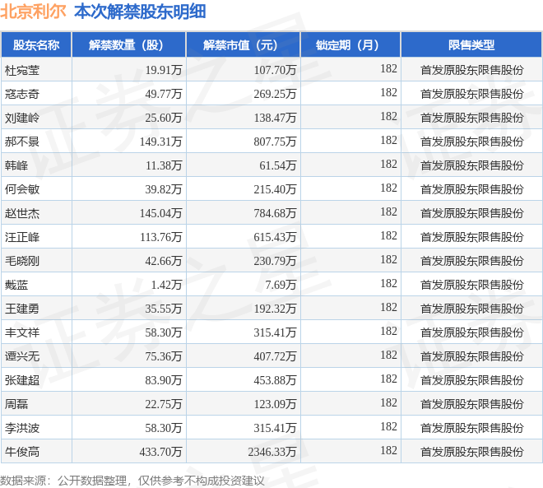Viewport: 543px width, 488px height.
Task: Click shareholder name 汪正峰
Action: [x=22, y=237]
